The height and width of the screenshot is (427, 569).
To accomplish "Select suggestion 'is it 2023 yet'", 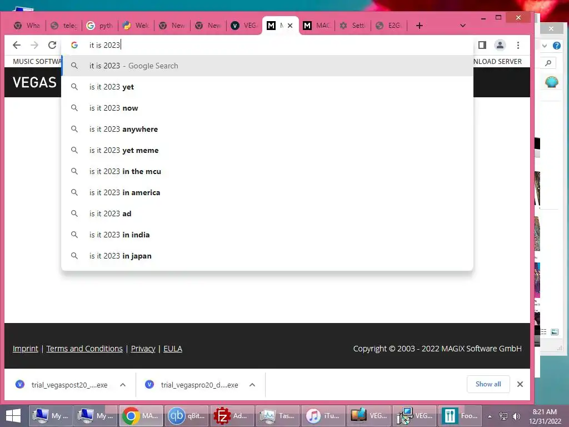I will pos(267,87).
